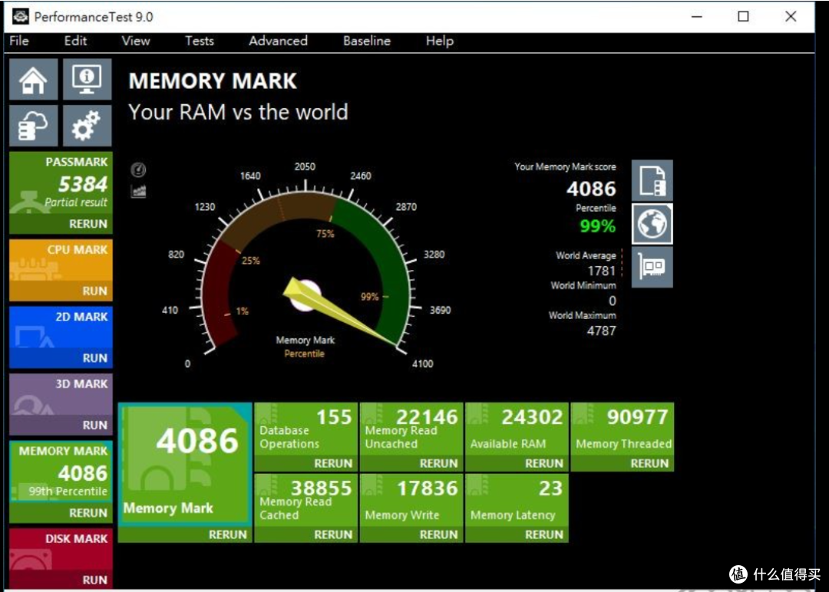The height and width of the screenshot is (592, 829).
Task: Click the Available RAM 24302 tile
Action: tap(517, 429)
